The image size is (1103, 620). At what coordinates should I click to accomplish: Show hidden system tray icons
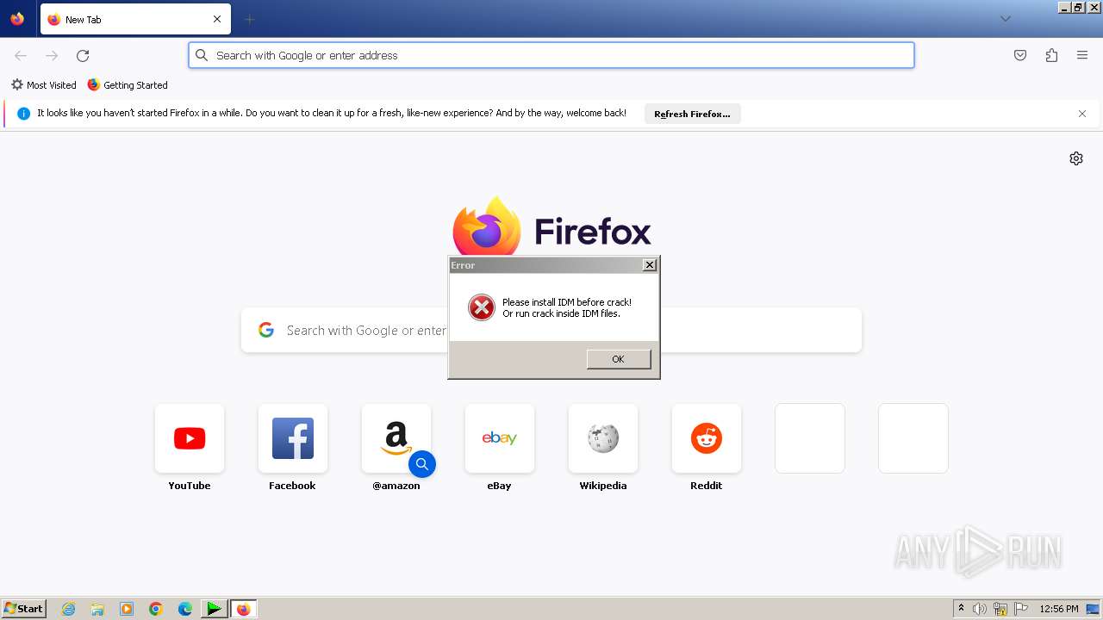(962, 609)
